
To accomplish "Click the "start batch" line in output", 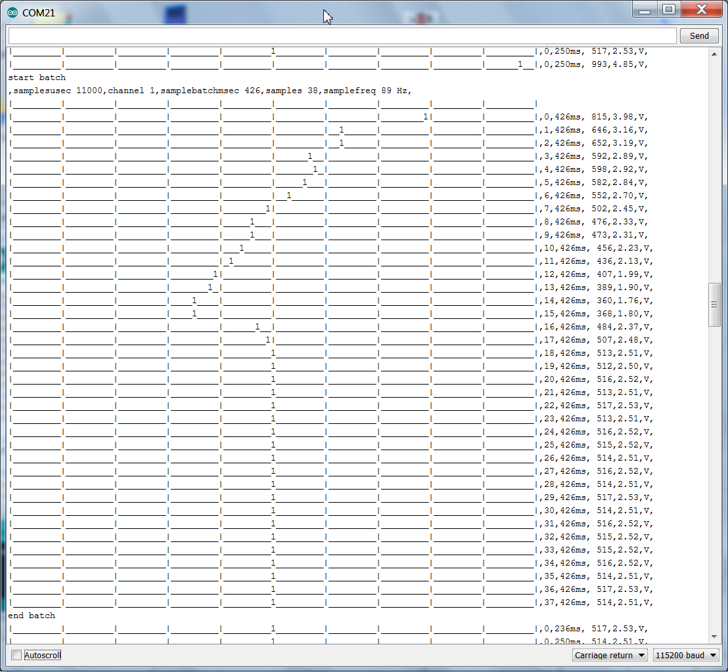I will (37, 77).
